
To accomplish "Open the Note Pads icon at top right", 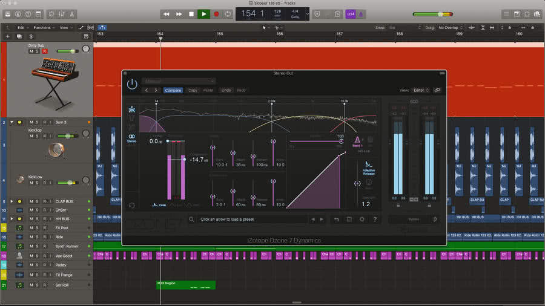I will pyautogui.click(x=517, y=15).
